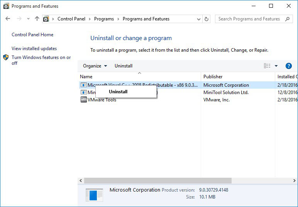Click the horizontal scrollbar thumb
This screenshot has width=298, height=207.
pyautogui.click(x=158, y=181)
